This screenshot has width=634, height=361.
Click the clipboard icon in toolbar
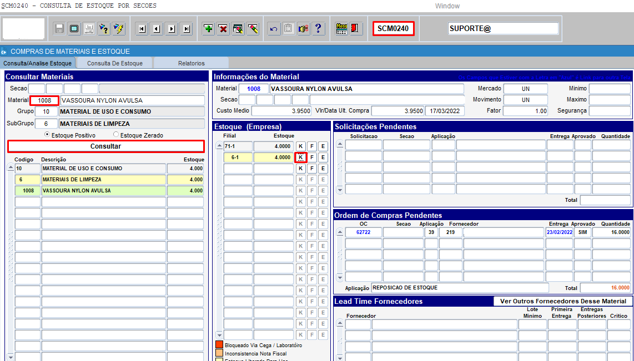[x=288, y=29]
